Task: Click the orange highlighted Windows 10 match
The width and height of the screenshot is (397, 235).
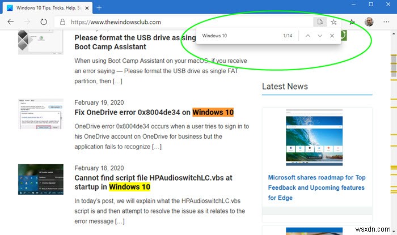Action: click(213, 112)
